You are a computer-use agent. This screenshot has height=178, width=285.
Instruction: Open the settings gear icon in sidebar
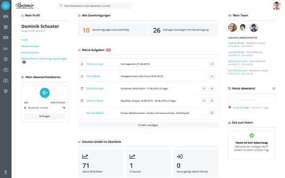(5, 91)
